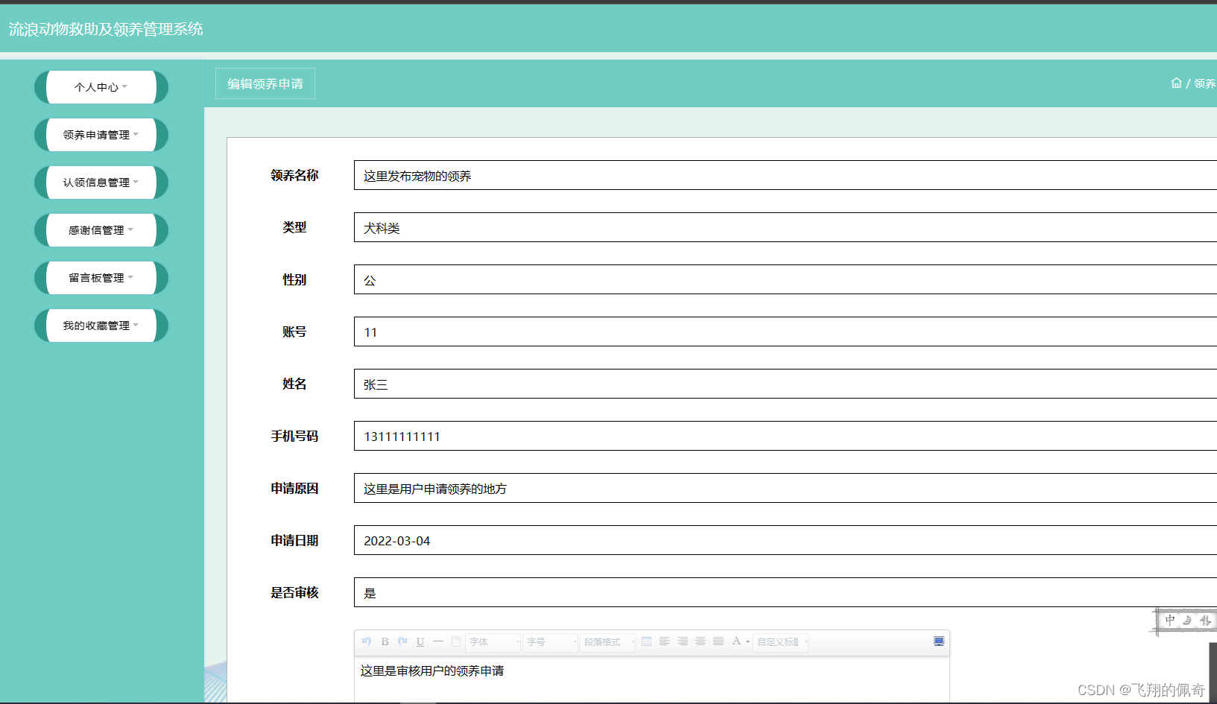Toggle fullscreen mode of editor
Viewport: 1217px width, 704px height.
[x=939, y=641]
